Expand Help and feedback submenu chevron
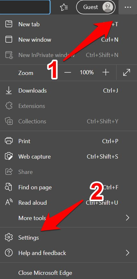 (x=127, y=253)
